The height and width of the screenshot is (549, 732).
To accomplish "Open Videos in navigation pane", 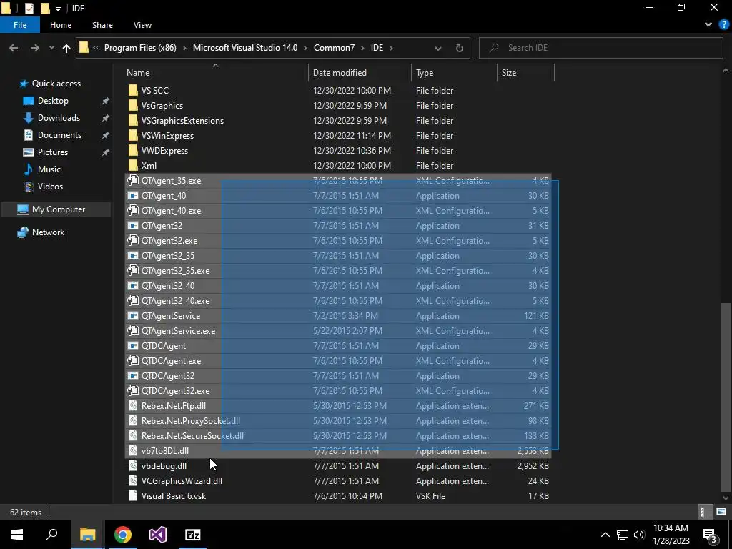I will [50, 187].
